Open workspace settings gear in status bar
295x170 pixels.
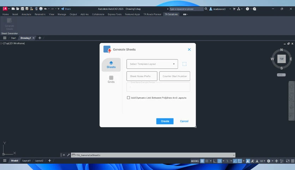[x=269, y=161]
